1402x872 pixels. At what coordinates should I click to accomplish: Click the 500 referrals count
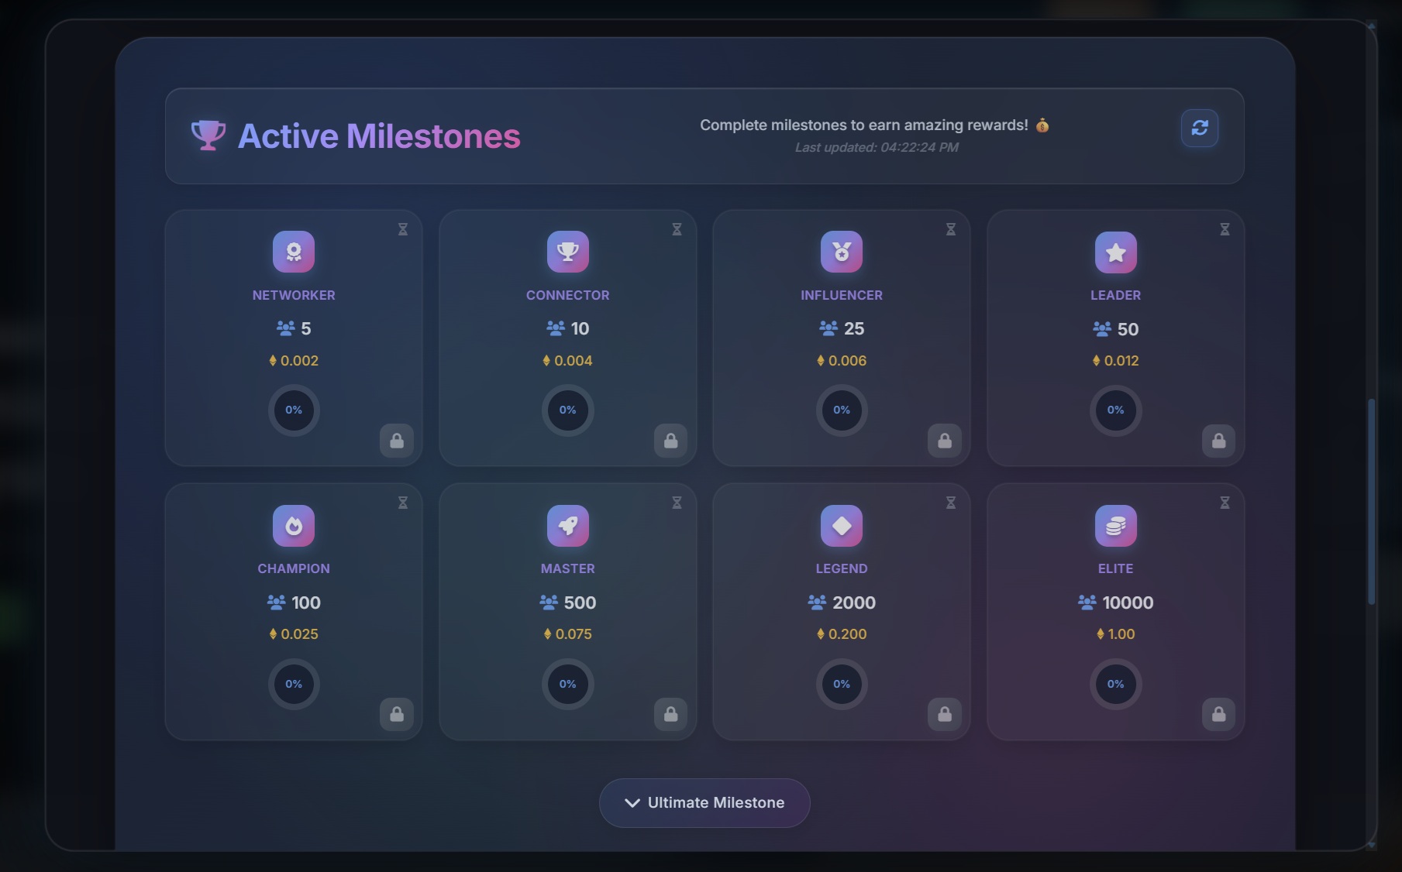click(580, 603)
